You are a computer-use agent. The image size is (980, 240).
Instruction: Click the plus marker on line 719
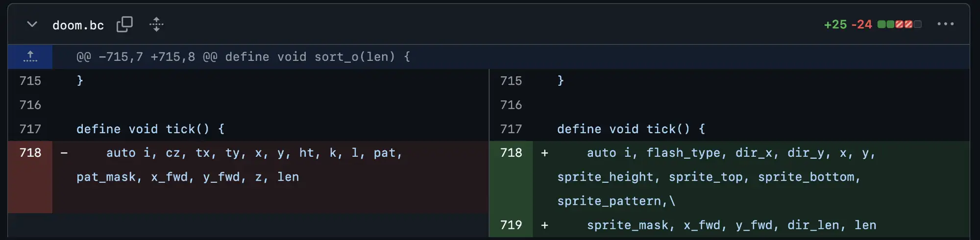click(x=544, y=225)
